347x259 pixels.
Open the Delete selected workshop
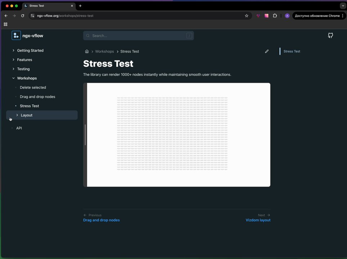pyautogui.click(x=33, y=87)
